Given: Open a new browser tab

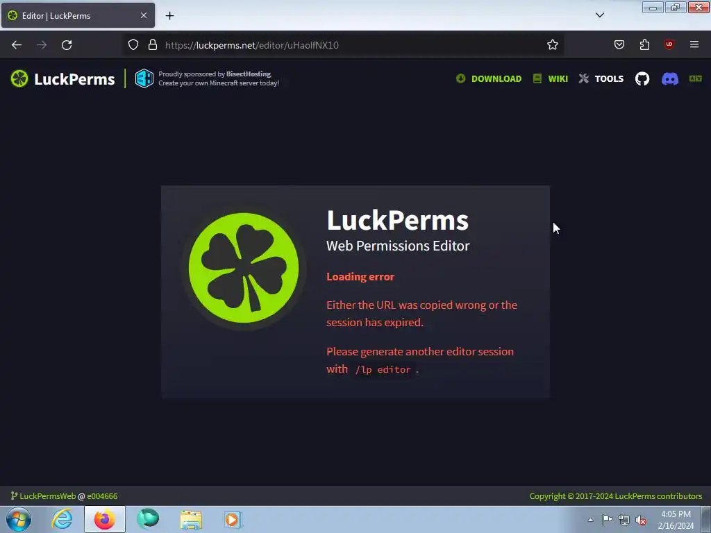Looking at the screenshot, I should (x=169, y=16).
